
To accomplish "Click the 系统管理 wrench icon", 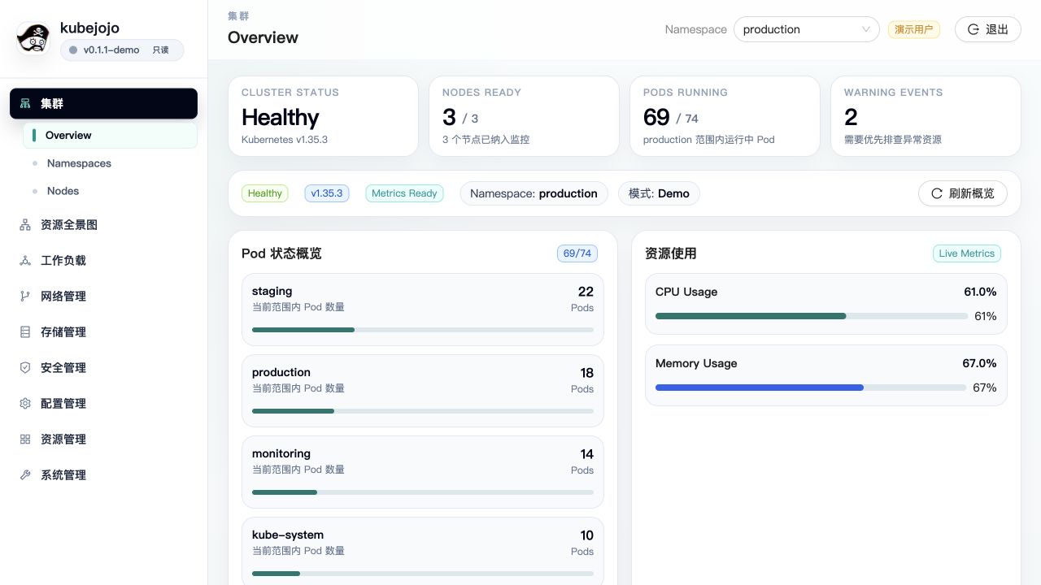I will 25,475.
